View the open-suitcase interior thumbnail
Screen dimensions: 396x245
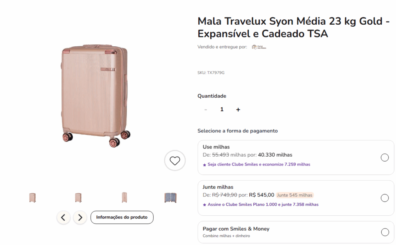[x=171, y=198]
